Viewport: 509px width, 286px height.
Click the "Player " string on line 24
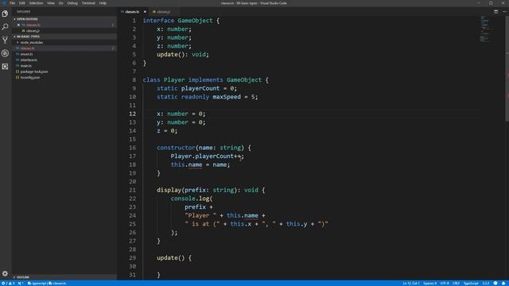point(200,215)
